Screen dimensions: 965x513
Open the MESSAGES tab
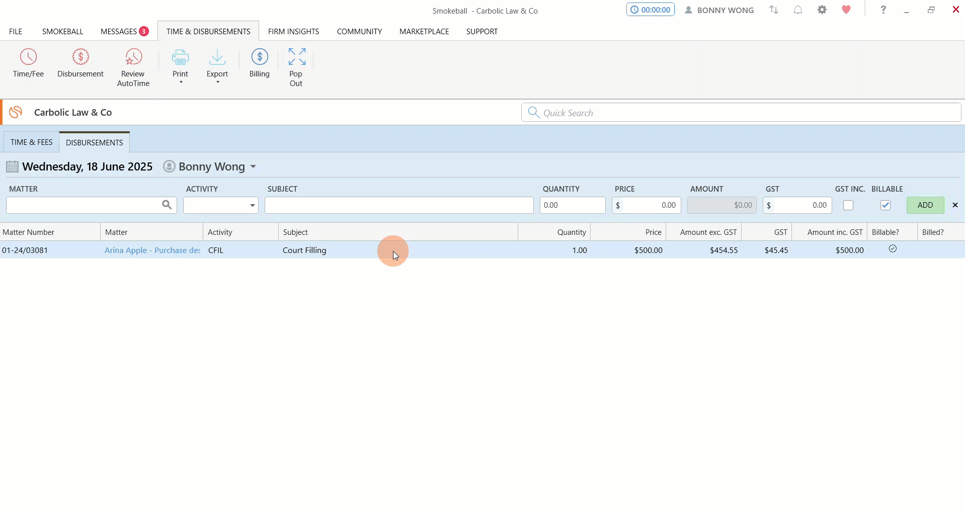[124, 31]
